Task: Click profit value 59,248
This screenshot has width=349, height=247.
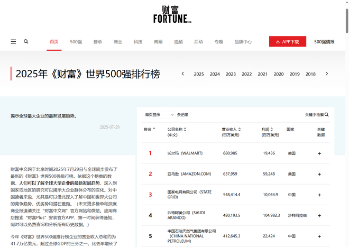Action: [x=269, y=174]
